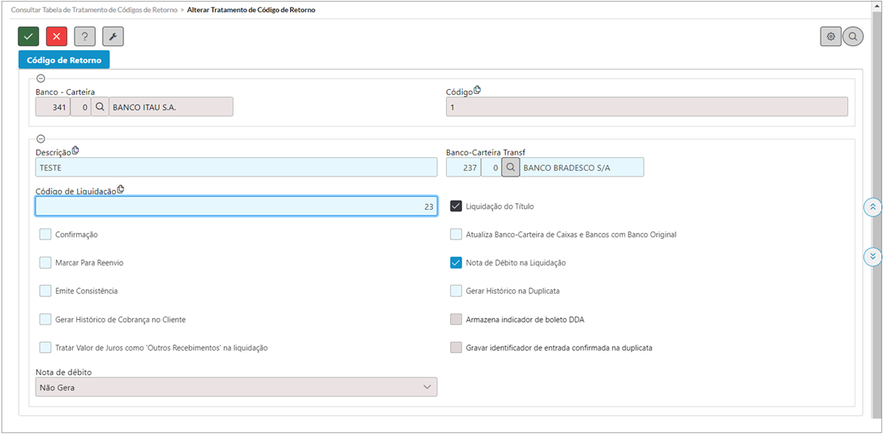Open help with question mark icon
This screenshot has width=883, height=434.
click(84, 36)
